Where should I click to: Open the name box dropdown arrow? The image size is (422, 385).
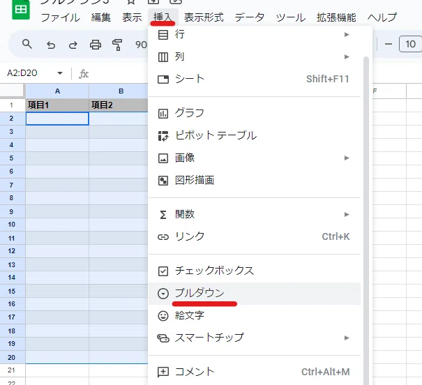[x=60, y=73]
